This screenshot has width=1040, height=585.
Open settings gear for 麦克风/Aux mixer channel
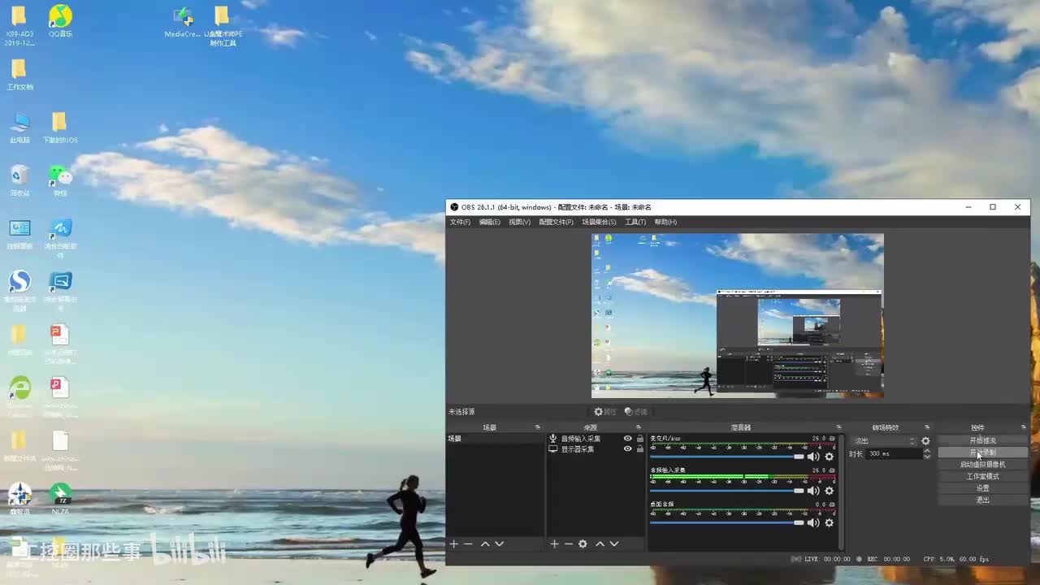(829, 457)
